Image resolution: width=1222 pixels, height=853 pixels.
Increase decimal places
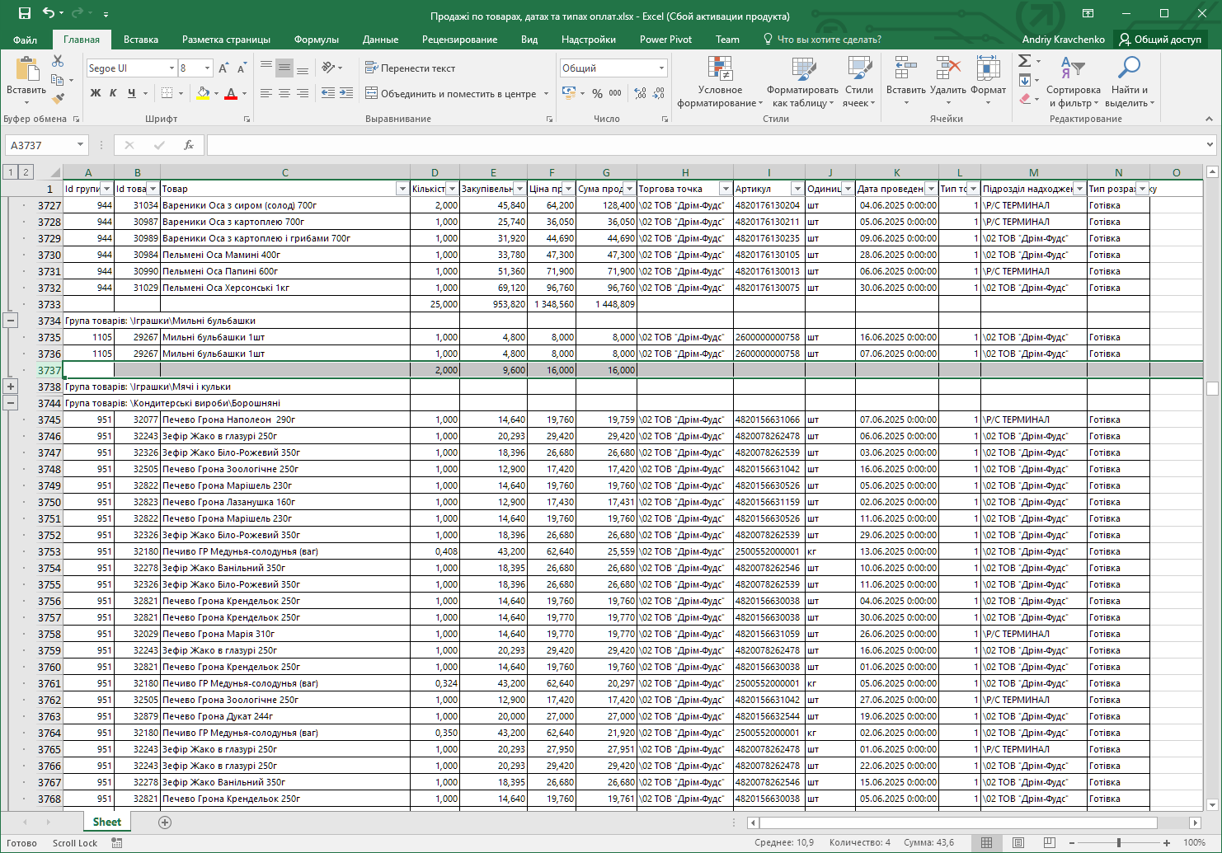click(641, 93)
